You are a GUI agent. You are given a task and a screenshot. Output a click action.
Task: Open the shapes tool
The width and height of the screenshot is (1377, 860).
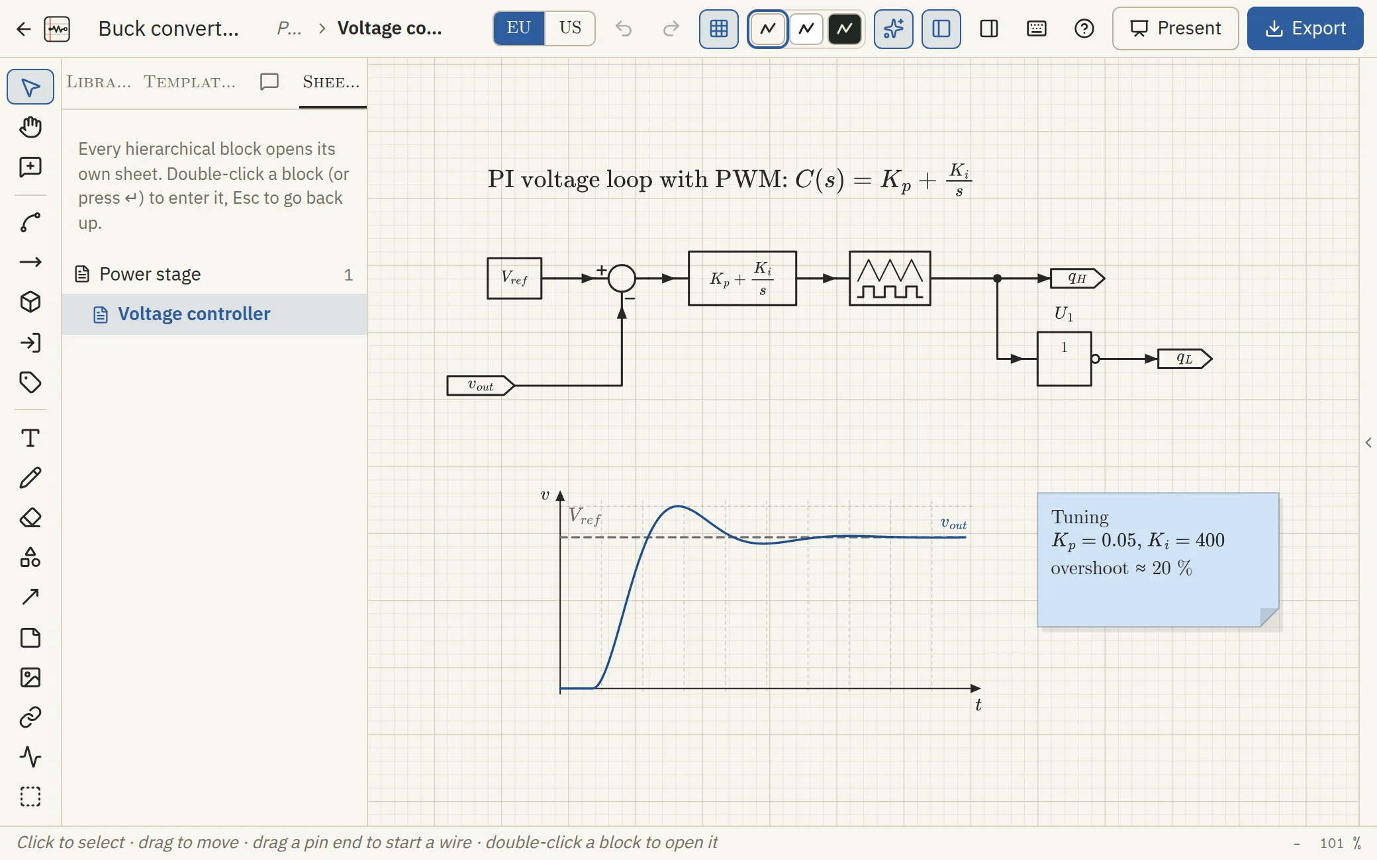coord(30,558)
